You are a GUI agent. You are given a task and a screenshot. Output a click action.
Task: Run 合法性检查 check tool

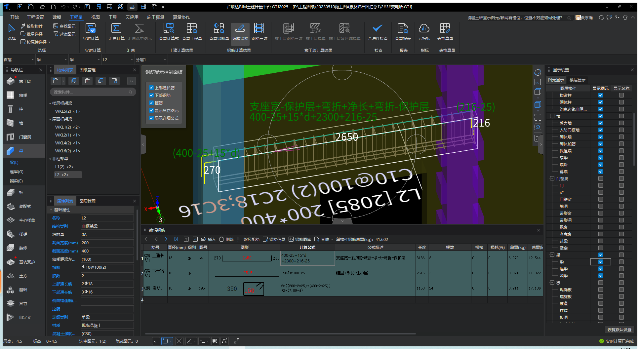pyautogui.click(x=378, y=32)
